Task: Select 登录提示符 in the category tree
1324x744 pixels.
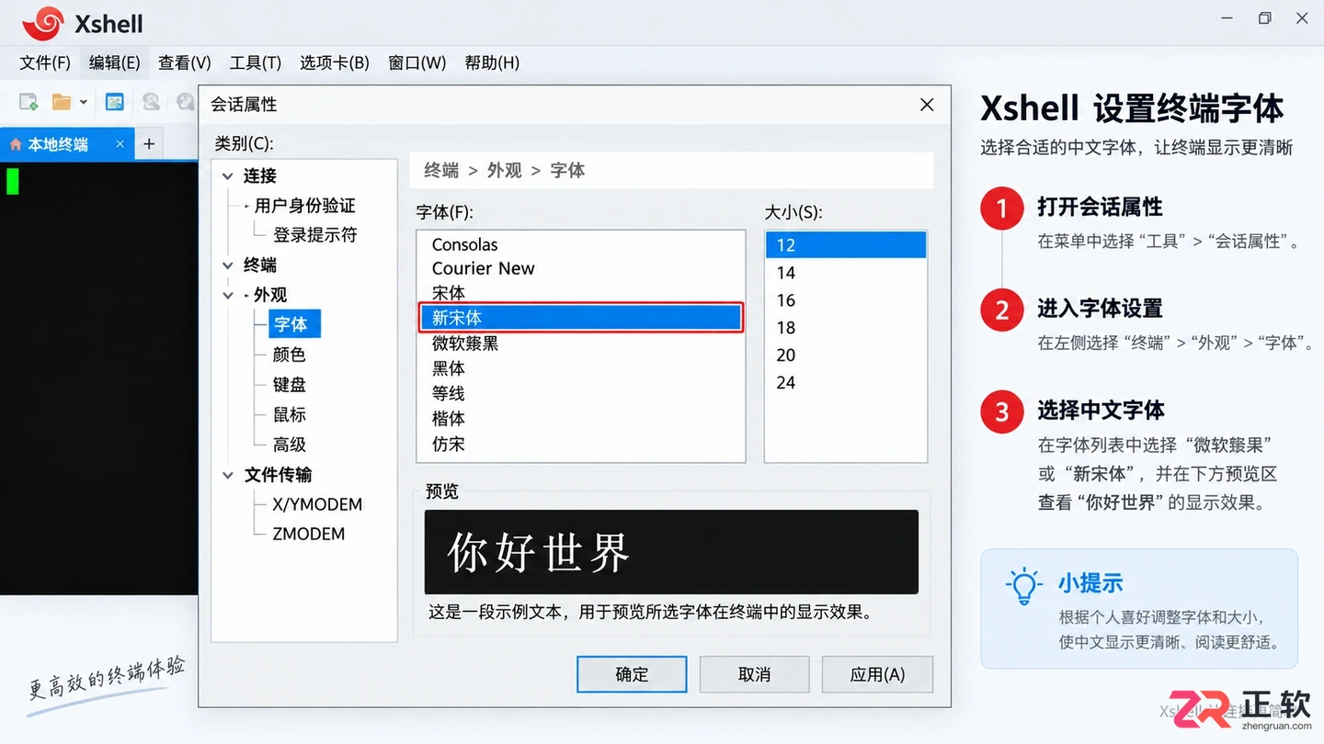Action: 314,235
